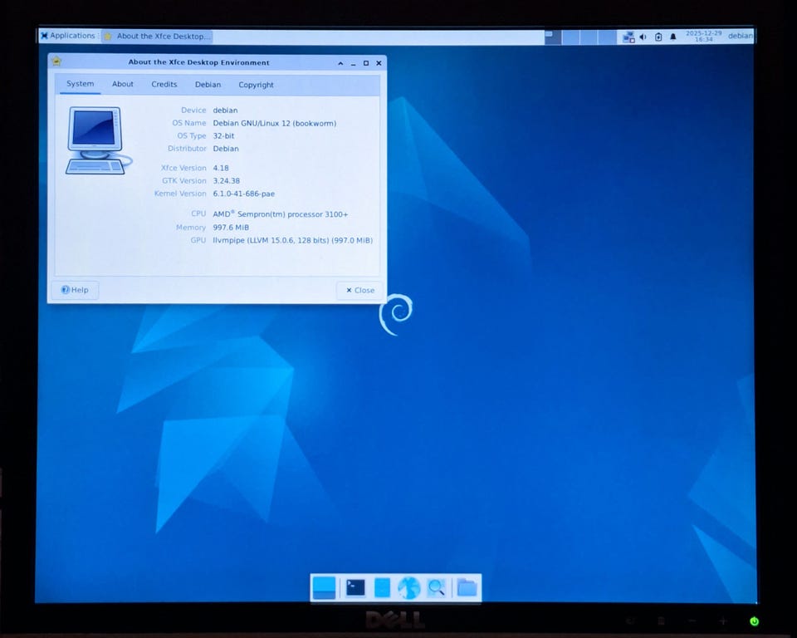Viewport: 797px width, 638px height.
Task: Click the Help button in About dialog
Action: [x=75, y=290]
